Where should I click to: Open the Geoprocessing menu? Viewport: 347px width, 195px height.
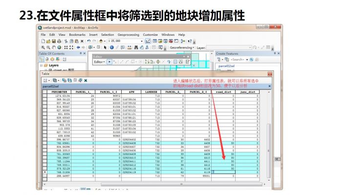click(x=129, y=35)
